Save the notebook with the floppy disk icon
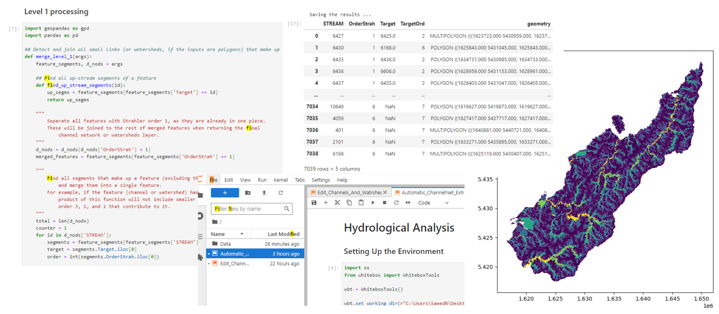The height and width of the screenshot is (314, 719). point(314,203)
